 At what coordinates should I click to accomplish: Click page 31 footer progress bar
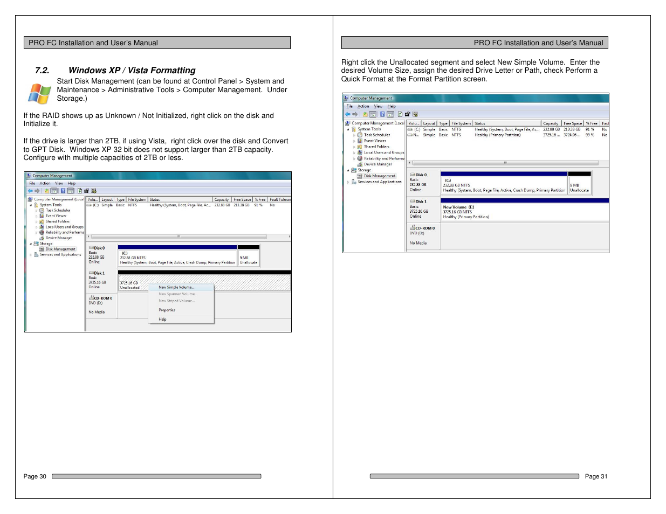tap(475, 476)
